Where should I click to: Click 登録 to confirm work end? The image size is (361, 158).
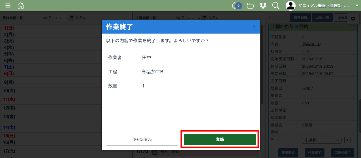click(x=220, y=139)
